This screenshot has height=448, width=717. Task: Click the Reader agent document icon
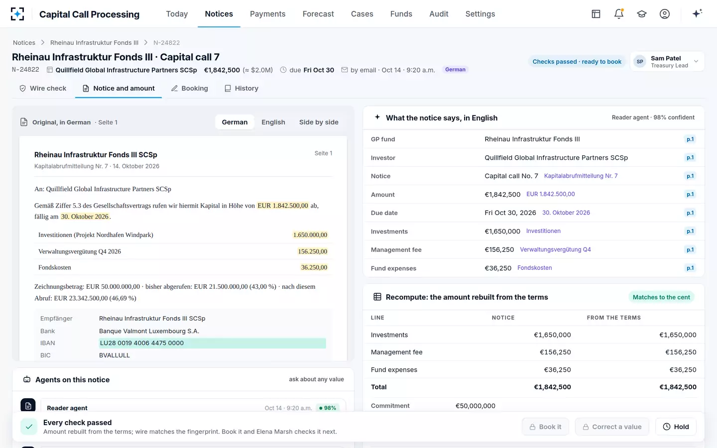coord(28,406)
